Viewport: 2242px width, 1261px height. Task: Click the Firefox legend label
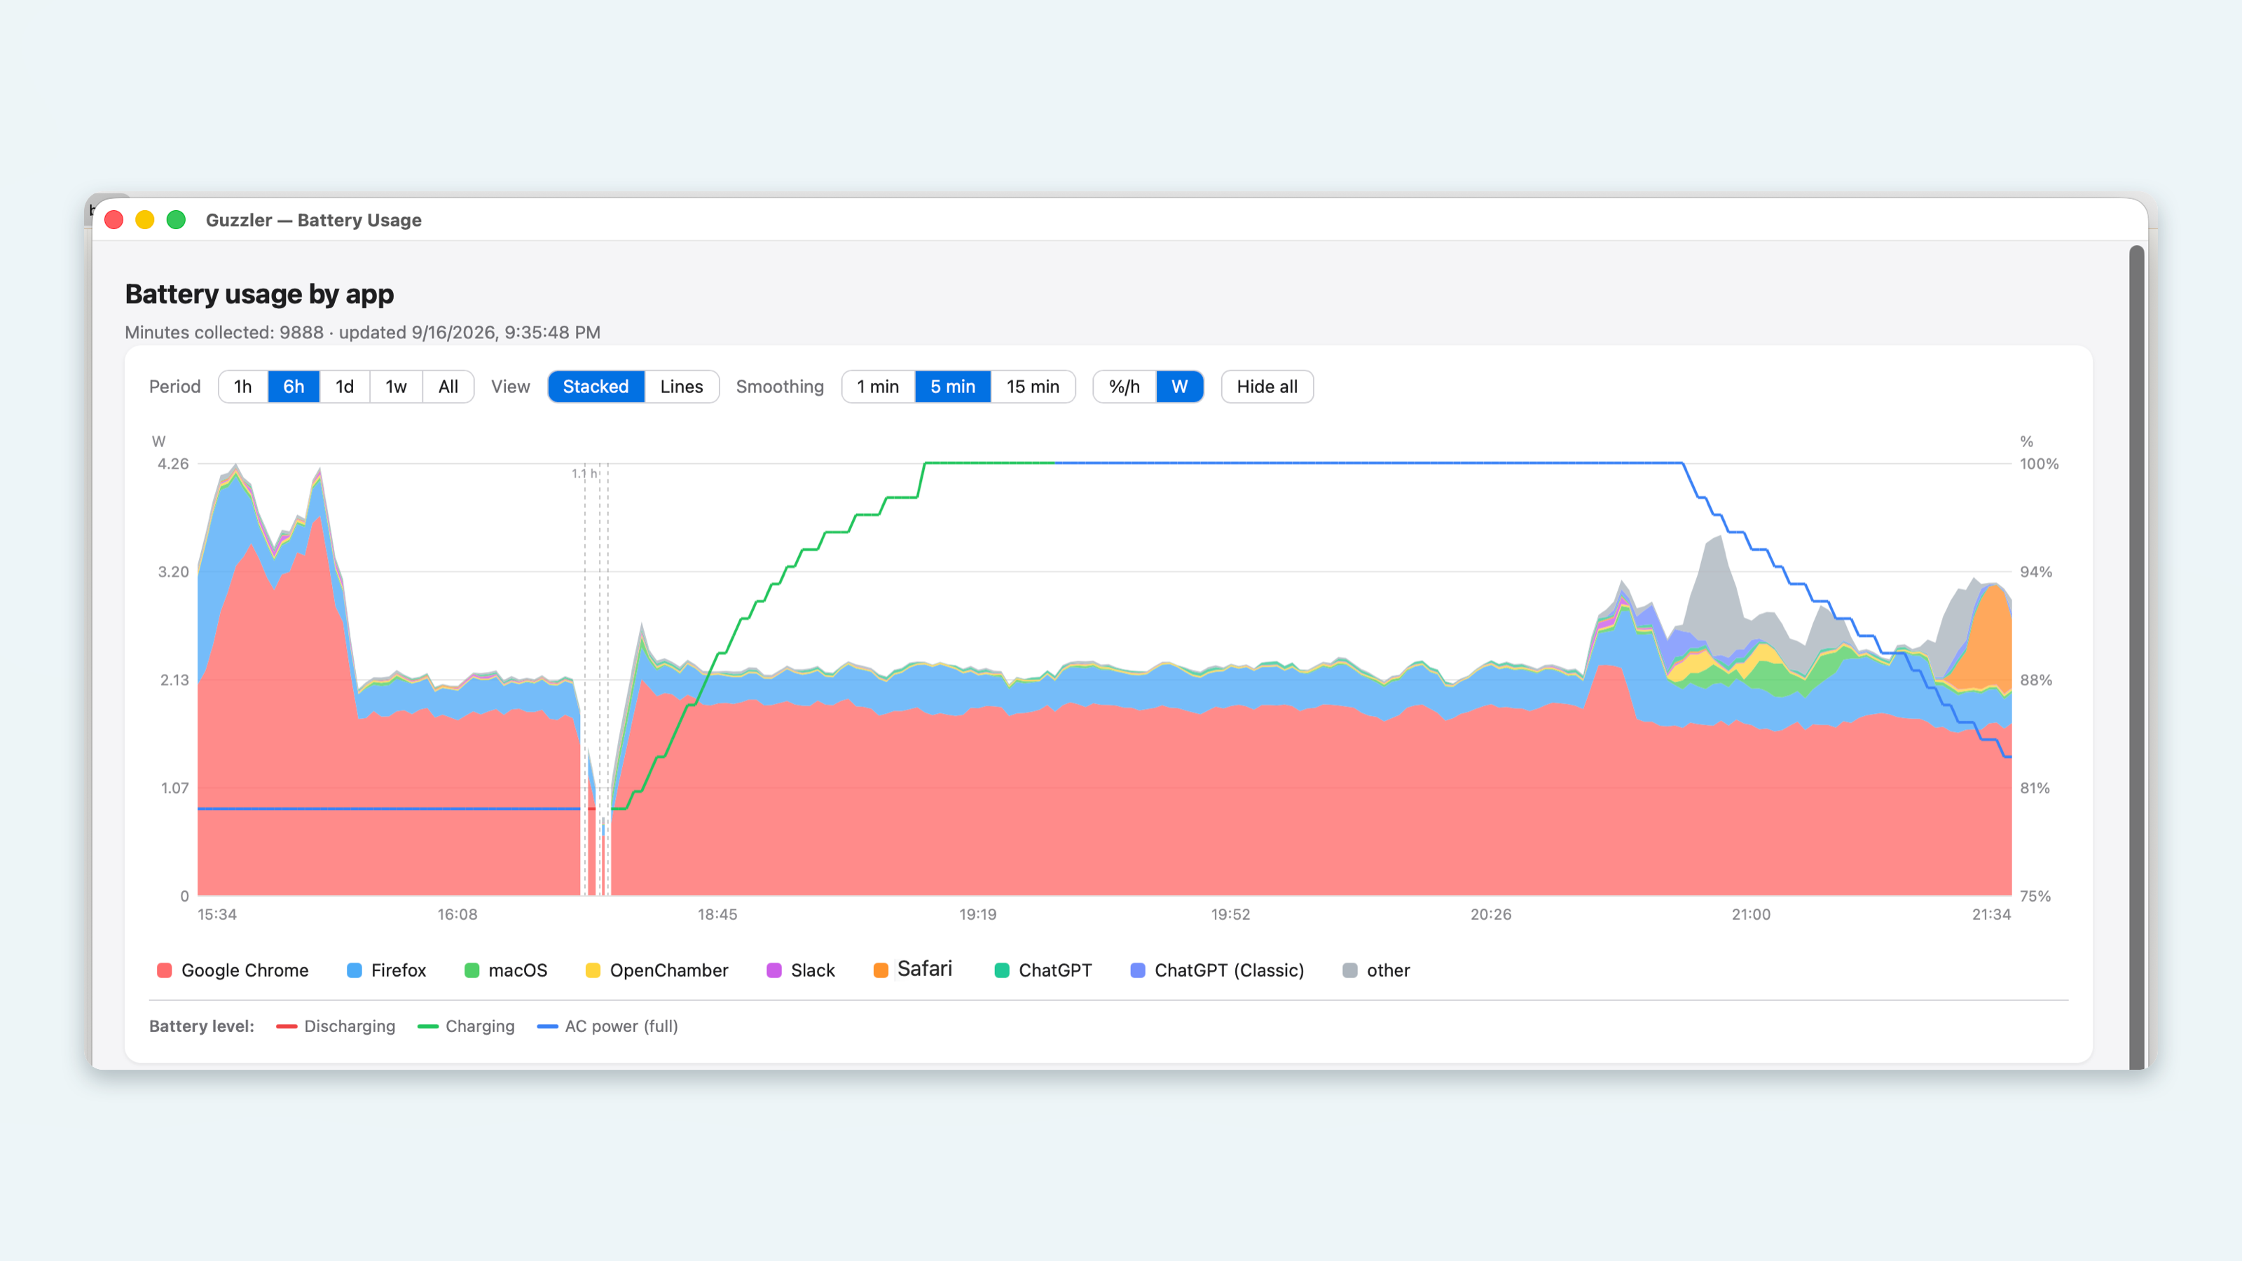pos(399,970)
